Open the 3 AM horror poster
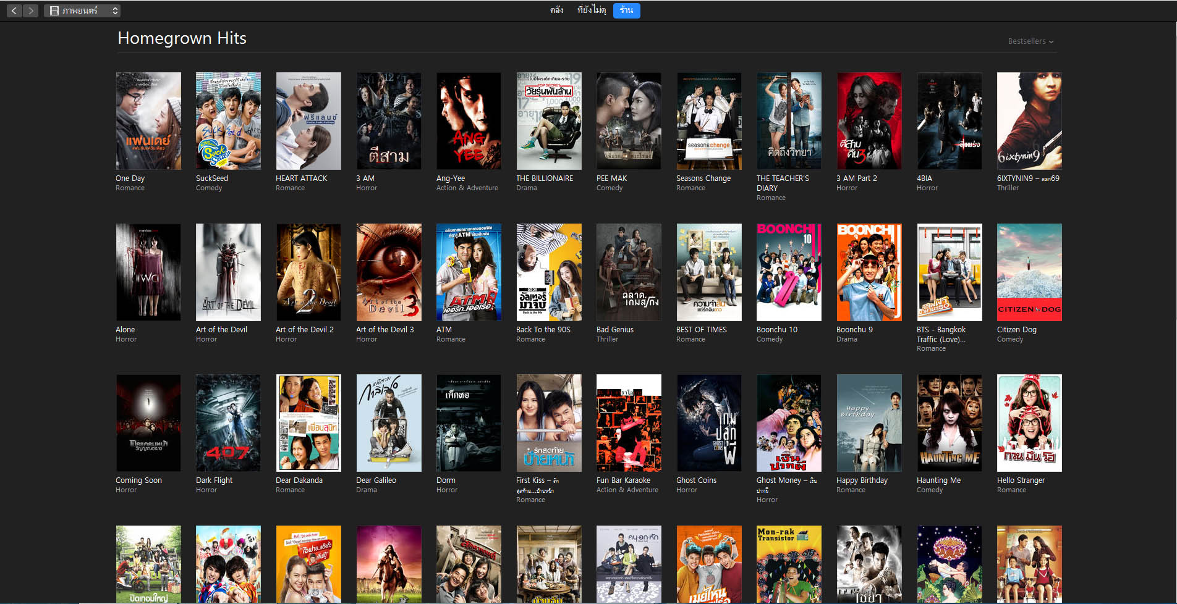Viewport: 1177px width, 604px height. coord(389,121)
